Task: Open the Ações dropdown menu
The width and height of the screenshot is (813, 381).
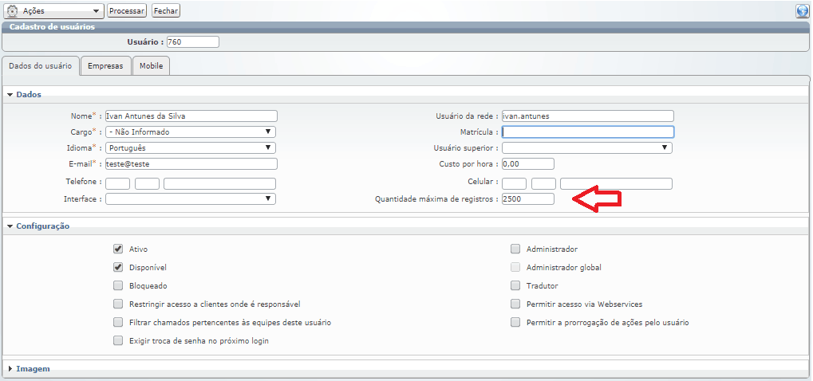Action: pyautogui.click(x=96, y=11)
